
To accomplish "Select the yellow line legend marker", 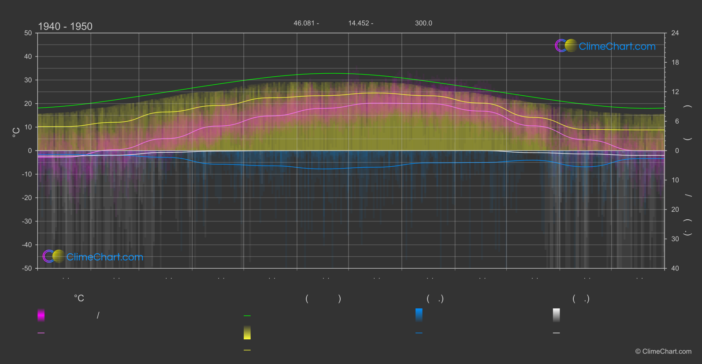I will pos(247,350).
